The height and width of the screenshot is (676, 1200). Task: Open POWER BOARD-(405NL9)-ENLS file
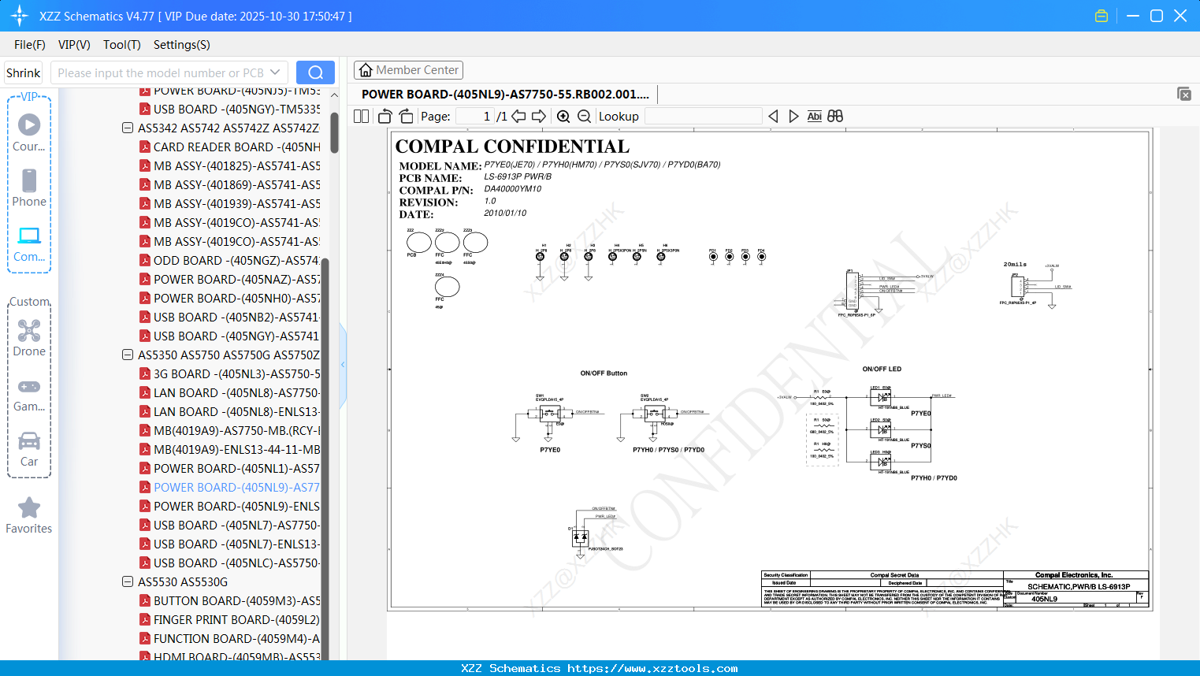tap(229, 506)
